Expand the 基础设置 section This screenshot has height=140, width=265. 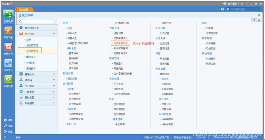click(x=54, y=97)
